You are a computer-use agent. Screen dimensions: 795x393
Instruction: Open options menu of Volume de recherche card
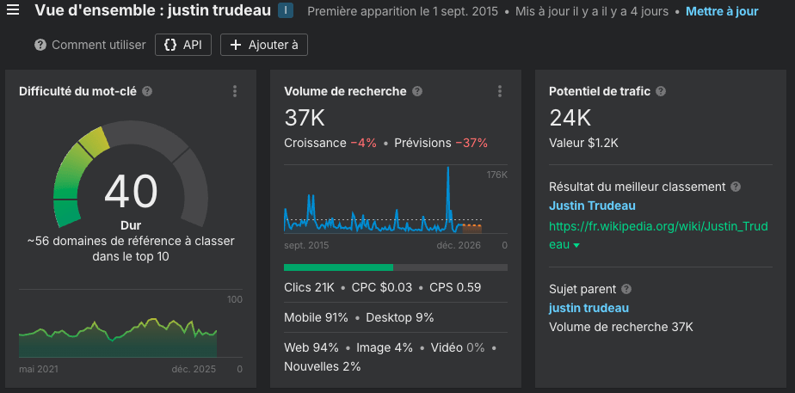(500, 91)
